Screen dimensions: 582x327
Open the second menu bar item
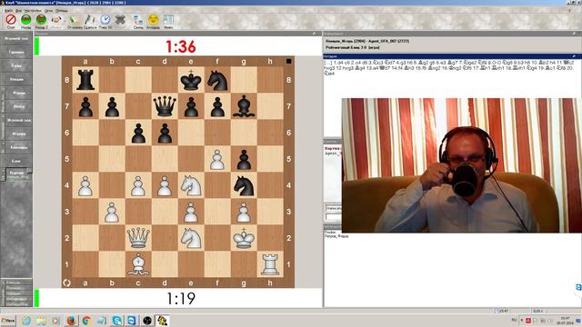[19, 11]
